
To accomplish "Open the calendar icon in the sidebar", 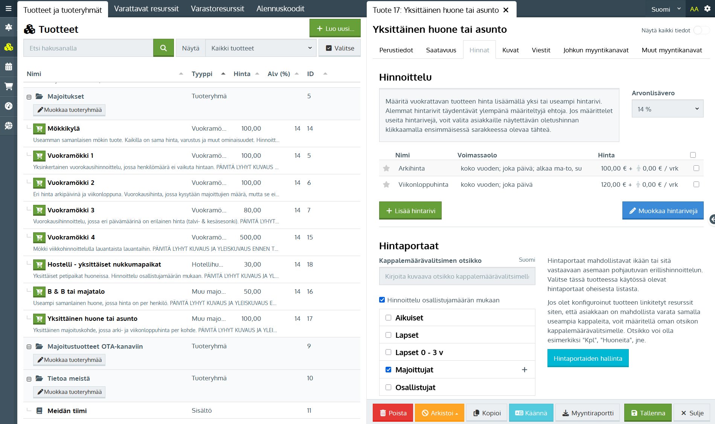I will 8,67.
